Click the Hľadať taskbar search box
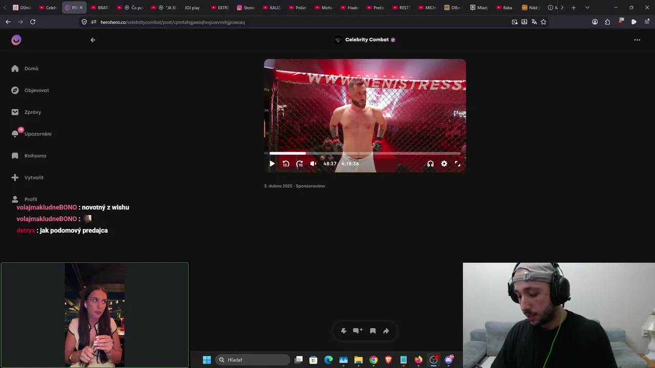This screenshot has height=368, width=655. point(253,360)
